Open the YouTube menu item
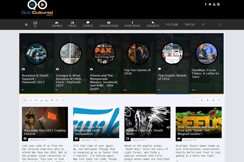Screen dimensions: 244x162 point(172,24)
